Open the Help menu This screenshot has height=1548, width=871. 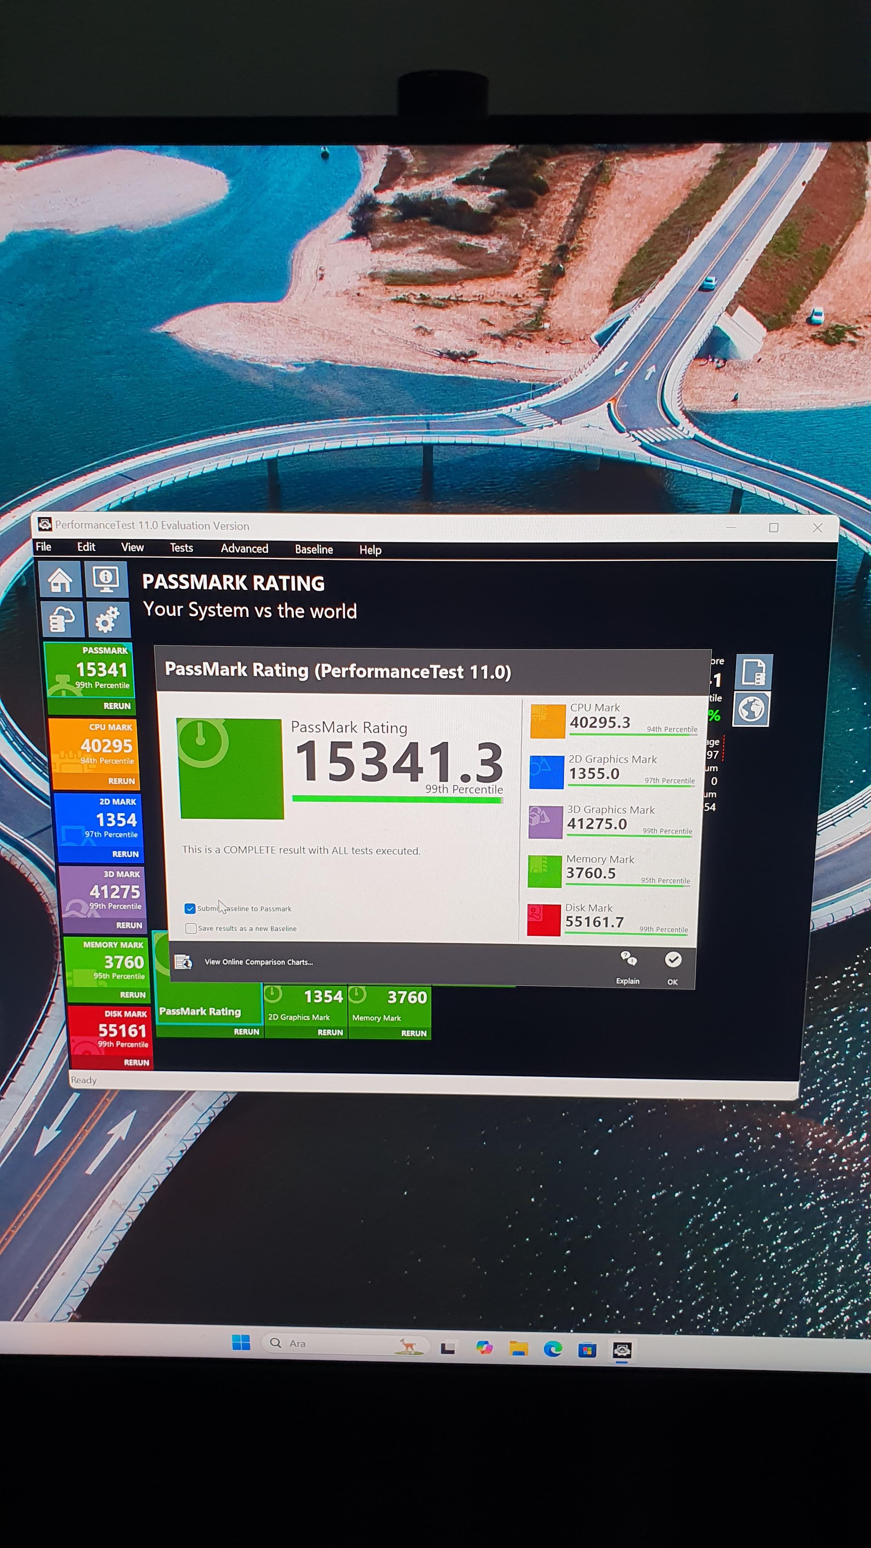(370, 550)
